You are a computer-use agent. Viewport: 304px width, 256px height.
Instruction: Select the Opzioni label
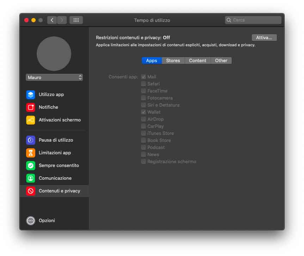[47, 221]
